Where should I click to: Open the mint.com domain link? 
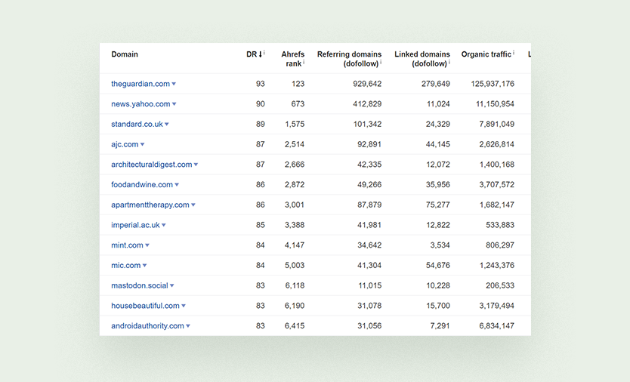click(x=127, y=245)
